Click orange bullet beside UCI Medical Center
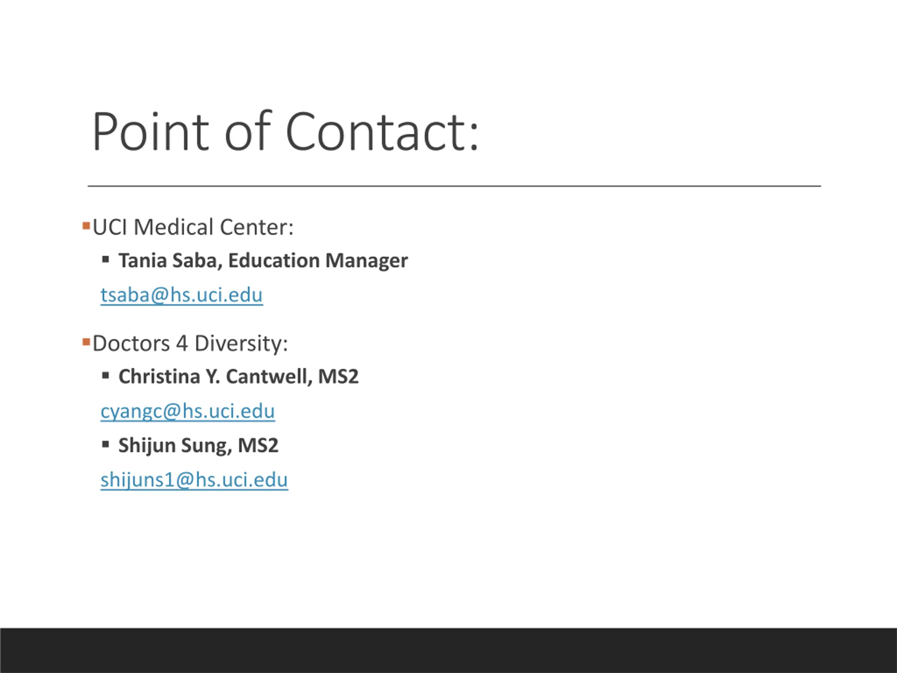Screen dimensions: 897x673 (x=86, y=226)
